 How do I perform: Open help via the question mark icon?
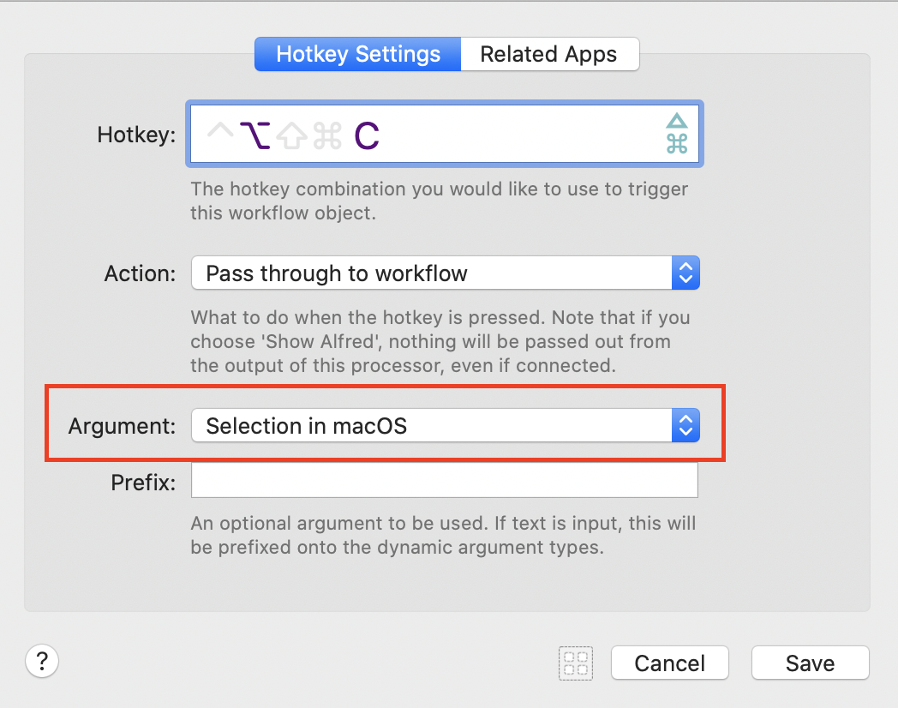[x=41, y=661]
